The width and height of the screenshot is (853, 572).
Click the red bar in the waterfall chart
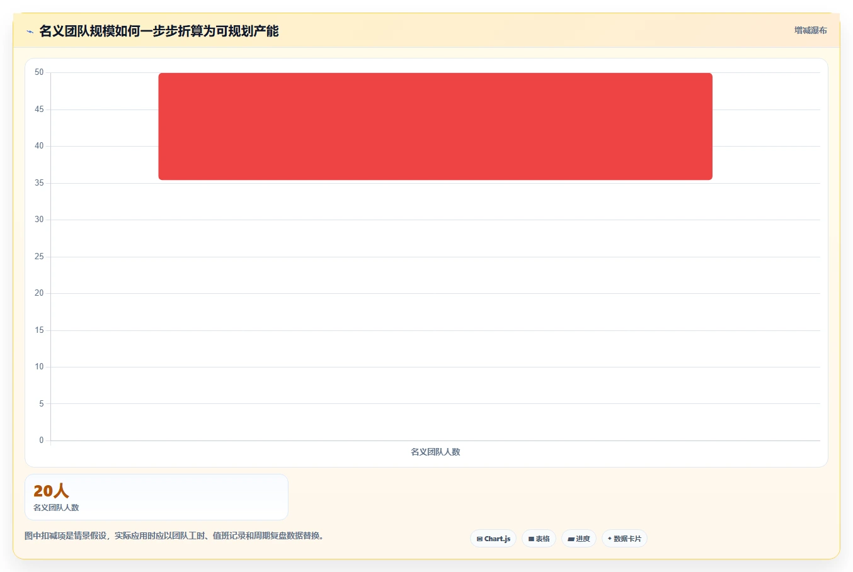coord(435,126)
